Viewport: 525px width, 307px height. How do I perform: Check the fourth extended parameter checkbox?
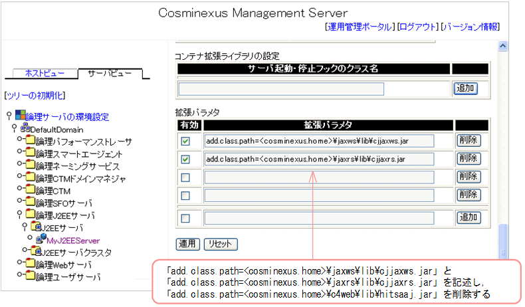point(185,195)
